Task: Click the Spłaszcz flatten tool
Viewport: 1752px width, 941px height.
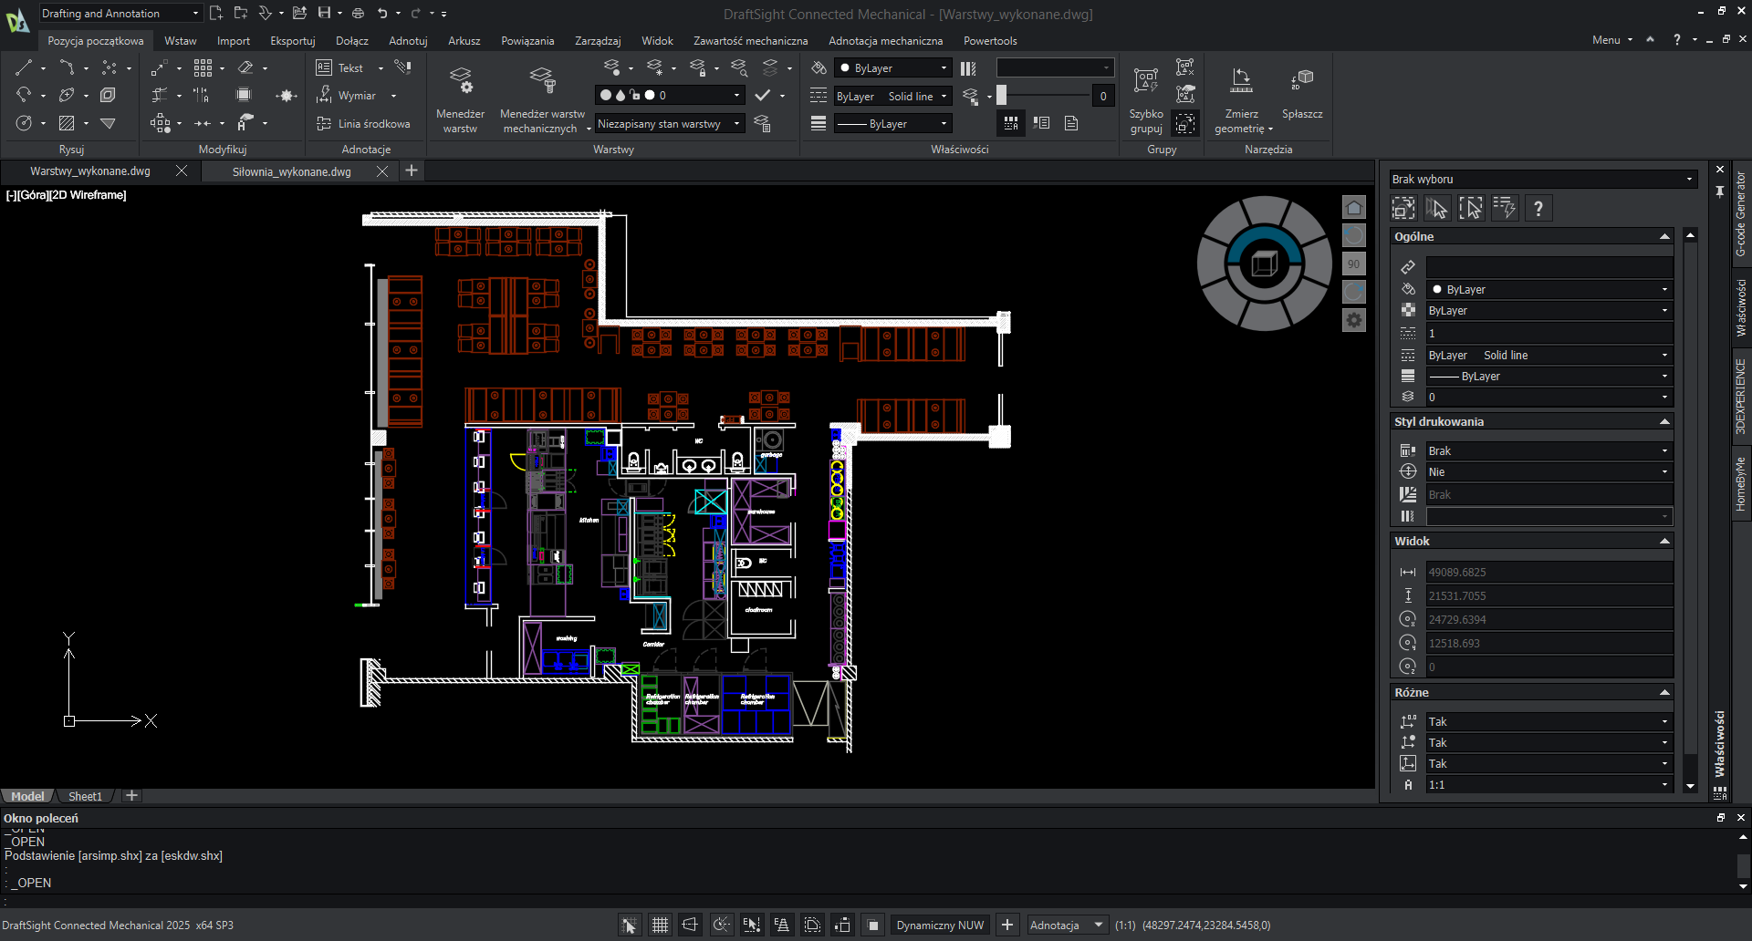Action: point(1302,95)
